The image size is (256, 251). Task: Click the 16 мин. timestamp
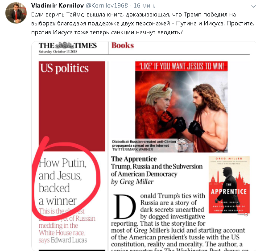(145, 5)
